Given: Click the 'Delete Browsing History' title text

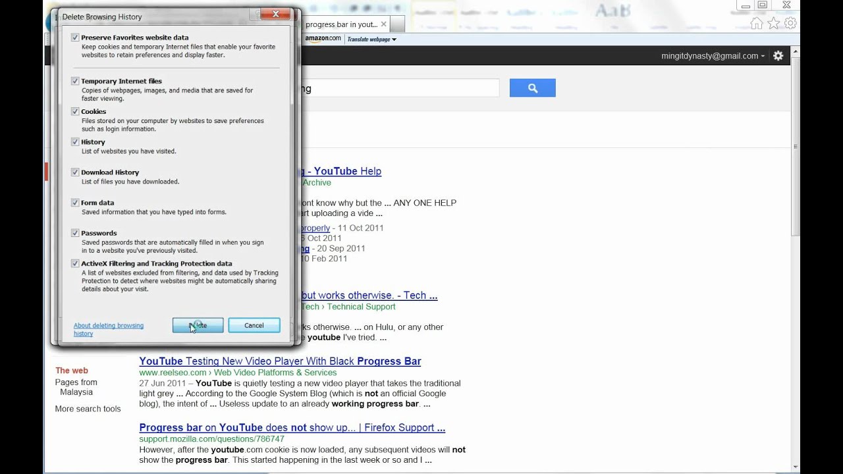Looking at the screenshot, I should pos(102,16).
